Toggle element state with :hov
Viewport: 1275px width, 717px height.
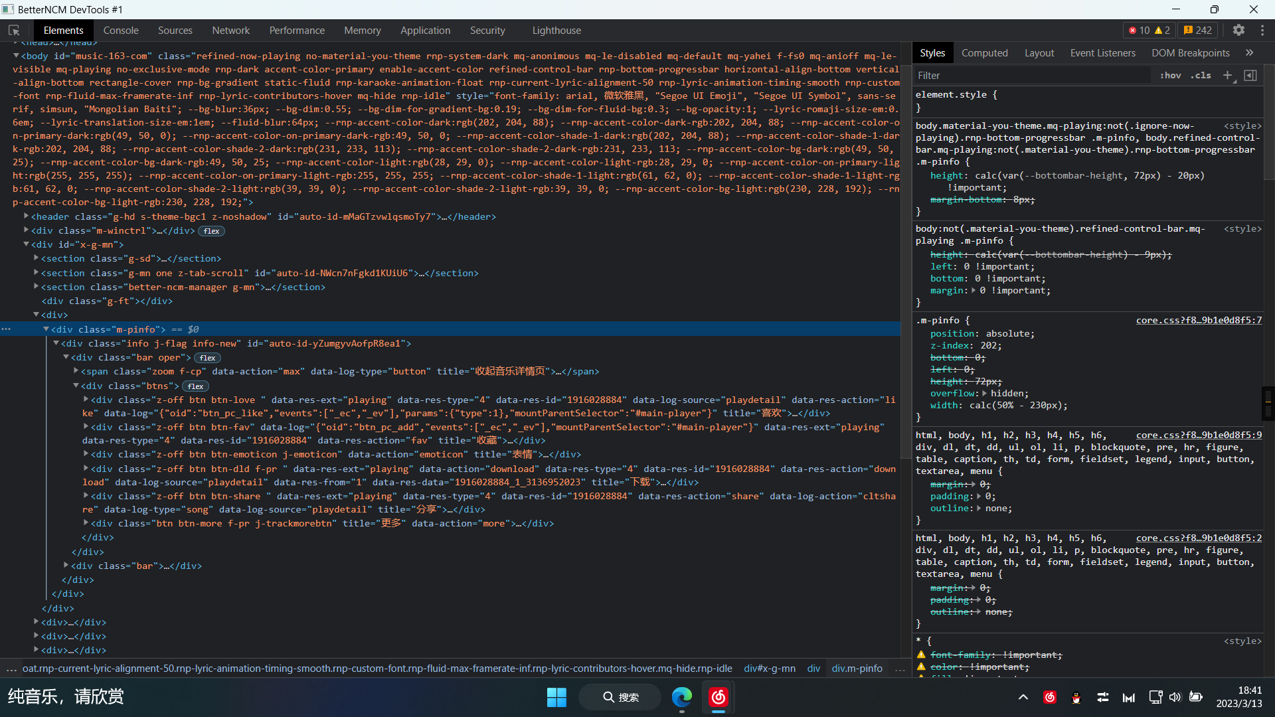(1169, 75)
